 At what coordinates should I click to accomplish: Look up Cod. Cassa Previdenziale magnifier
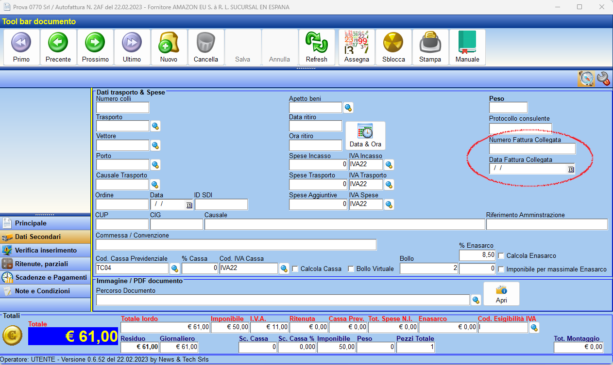175,268
